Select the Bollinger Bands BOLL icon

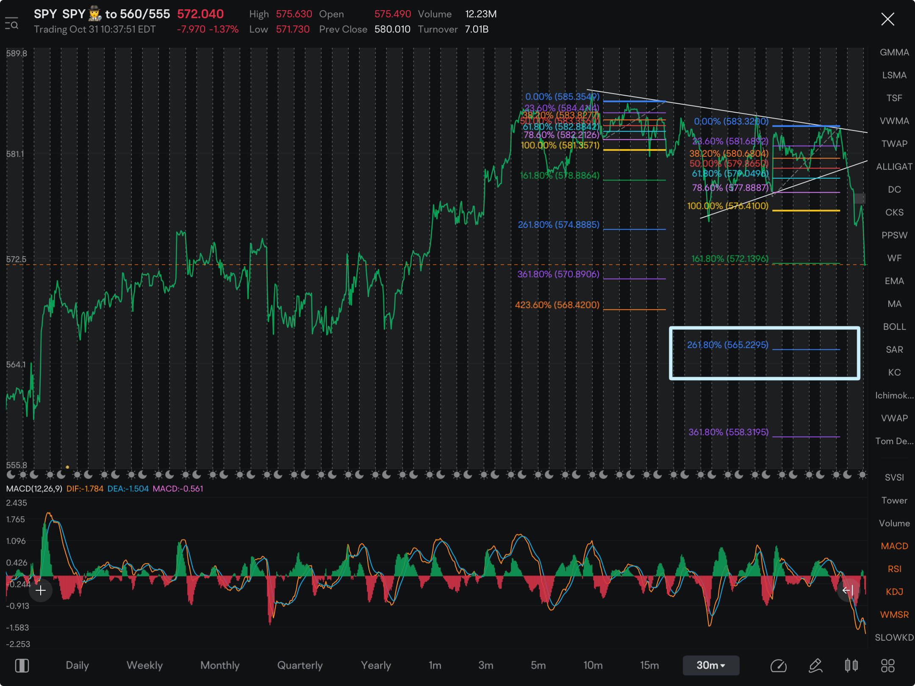pyautogui.click(x=893, y=326)
